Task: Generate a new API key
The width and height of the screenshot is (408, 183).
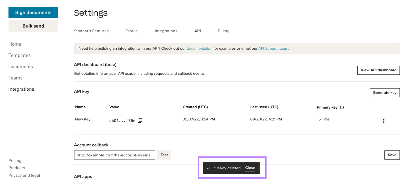Action: pos(384,93)
